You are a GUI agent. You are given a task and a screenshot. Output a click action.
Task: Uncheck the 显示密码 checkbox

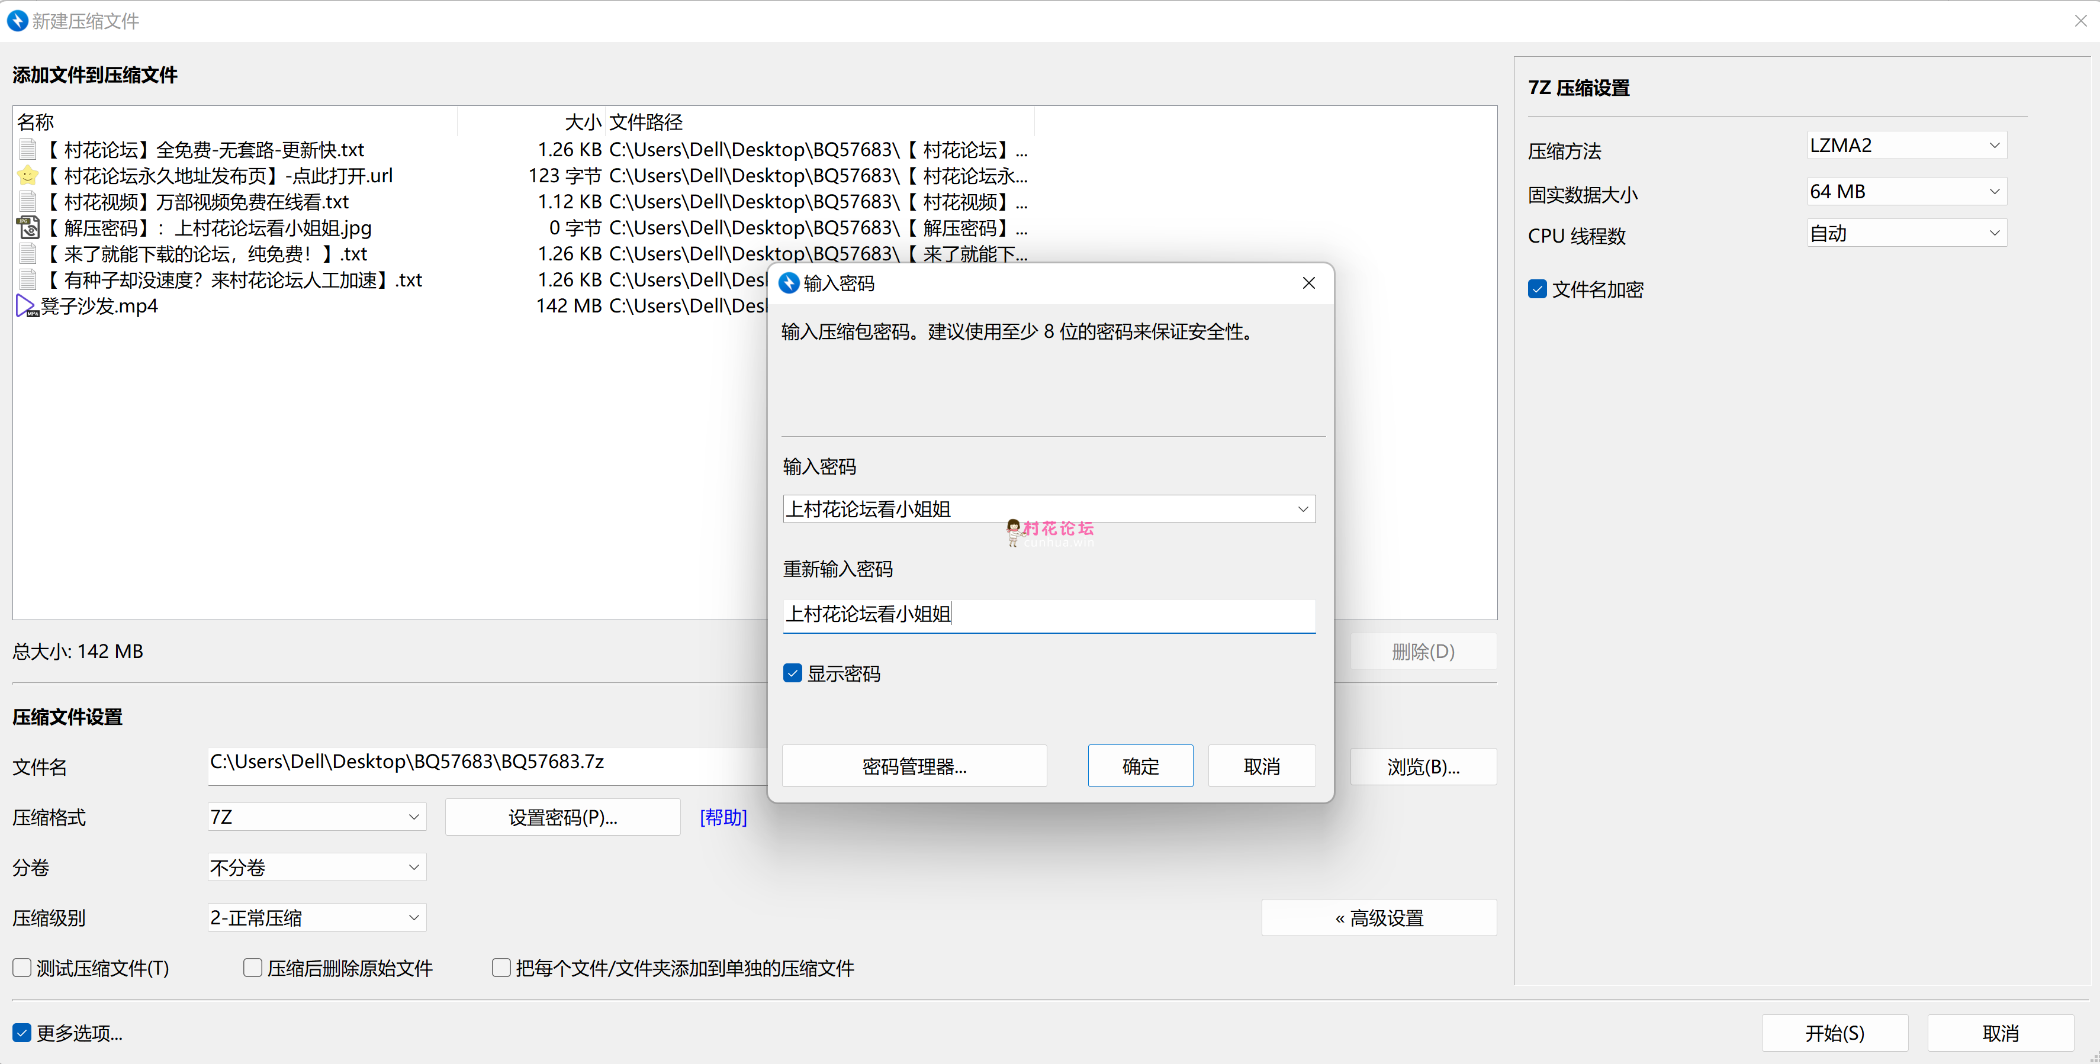point(792,673)
